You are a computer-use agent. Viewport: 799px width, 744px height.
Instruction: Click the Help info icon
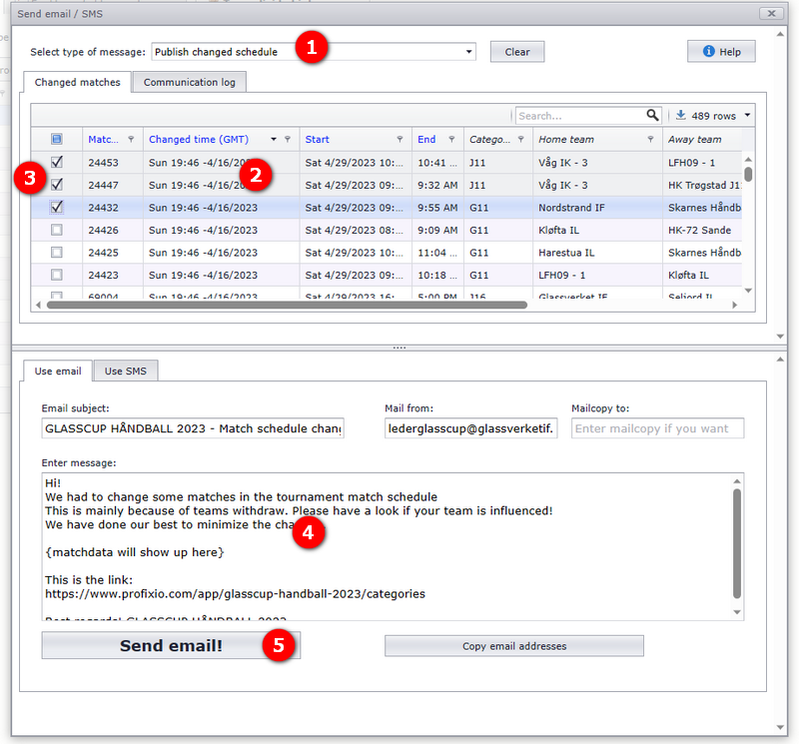[x=708, y=51]
